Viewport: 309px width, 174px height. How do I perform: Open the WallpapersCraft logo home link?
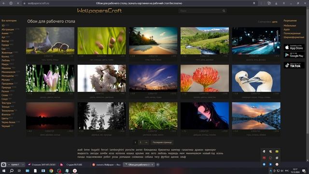(99, 11)
